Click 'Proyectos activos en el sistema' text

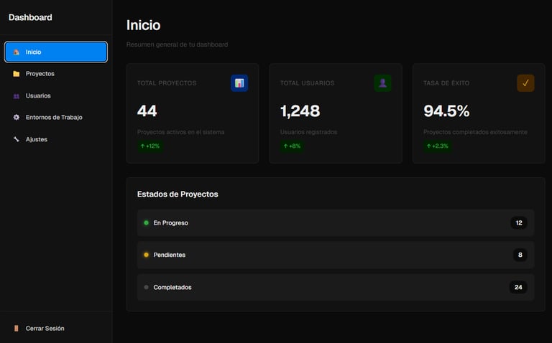point(181,132)
